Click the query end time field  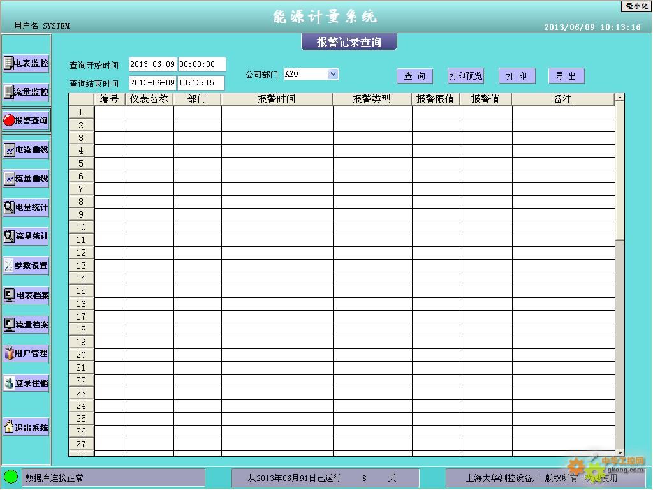[201, 83]
